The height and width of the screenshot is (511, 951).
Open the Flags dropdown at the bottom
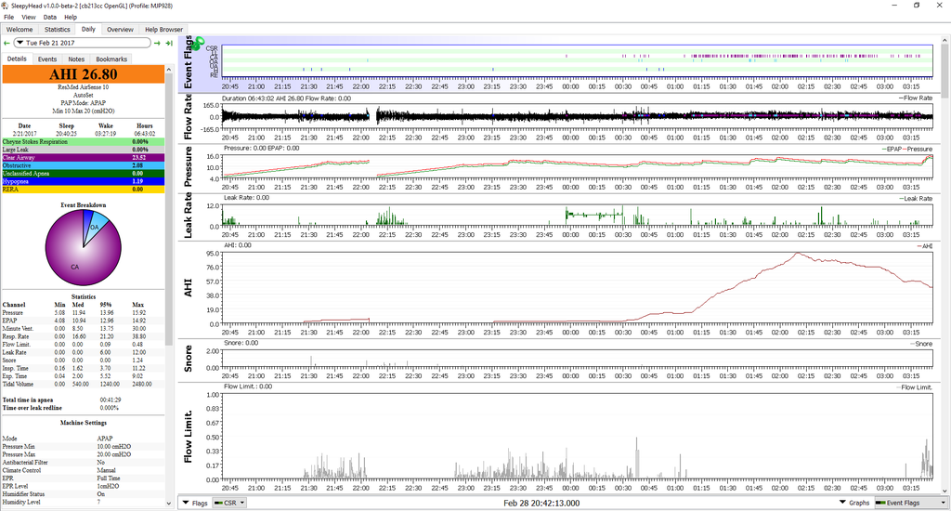[195, 503]
